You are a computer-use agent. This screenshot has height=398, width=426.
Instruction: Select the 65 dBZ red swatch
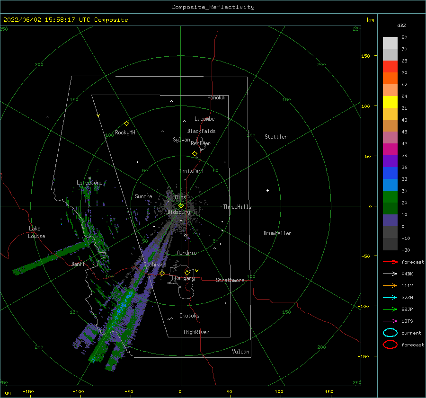point(390,66)
